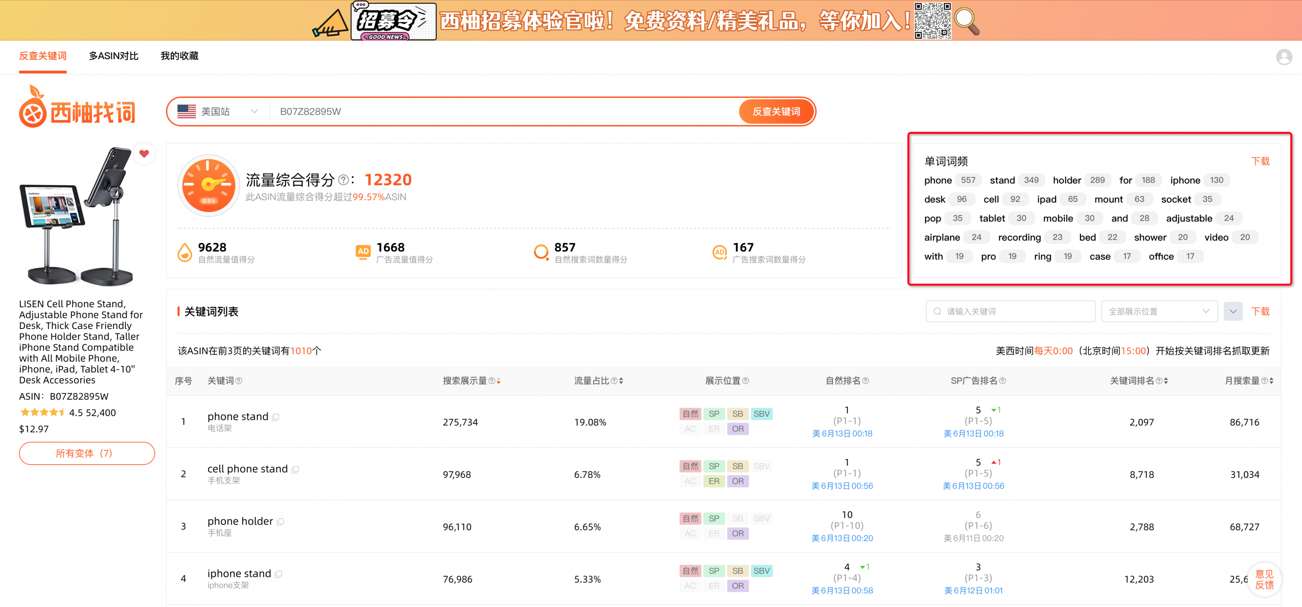Click 美6月12日 01:01 SP rank timestamp
1302x607 pixels.
click(973, 591)
